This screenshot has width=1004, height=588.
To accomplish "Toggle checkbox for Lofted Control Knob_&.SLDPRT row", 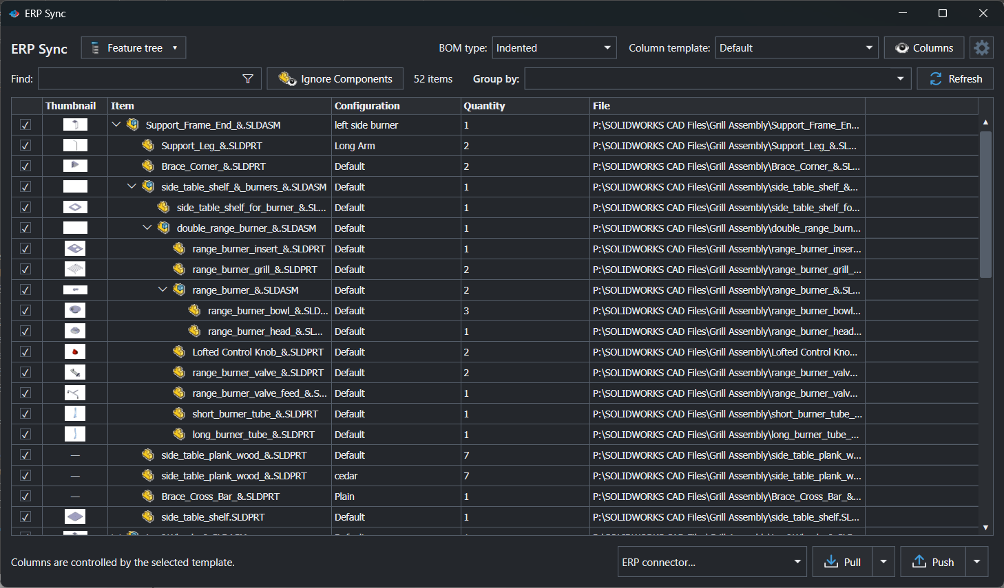I will click(25, 351).
